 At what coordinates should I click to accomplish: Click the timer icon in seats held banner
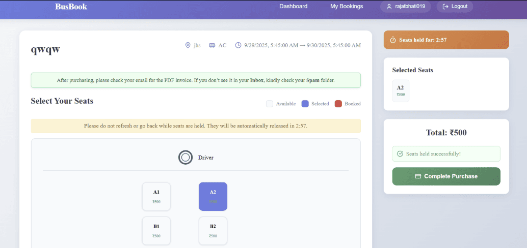pyautogui.click(x=393, y=40)
